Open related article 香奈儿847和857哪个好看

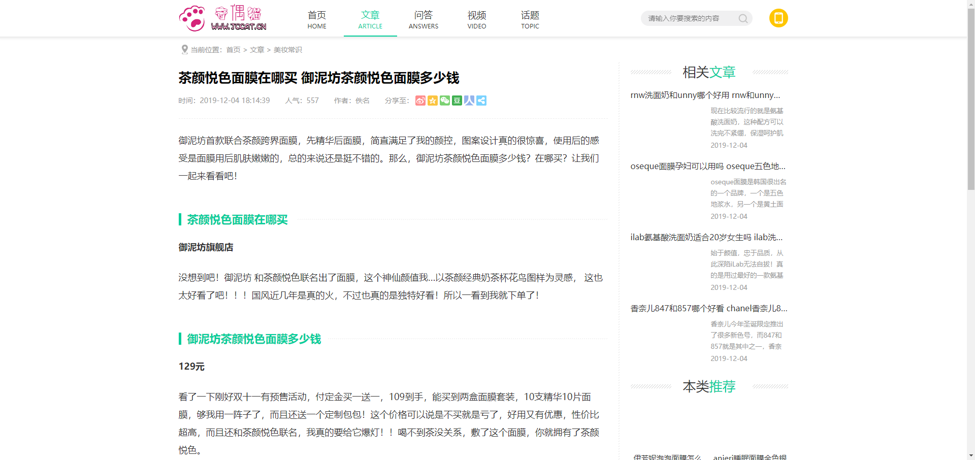pos(709,308)
